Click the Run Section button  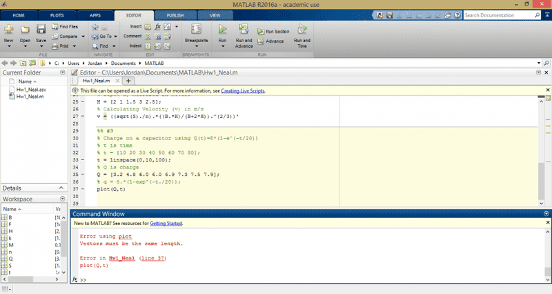[x=273, y=31]
